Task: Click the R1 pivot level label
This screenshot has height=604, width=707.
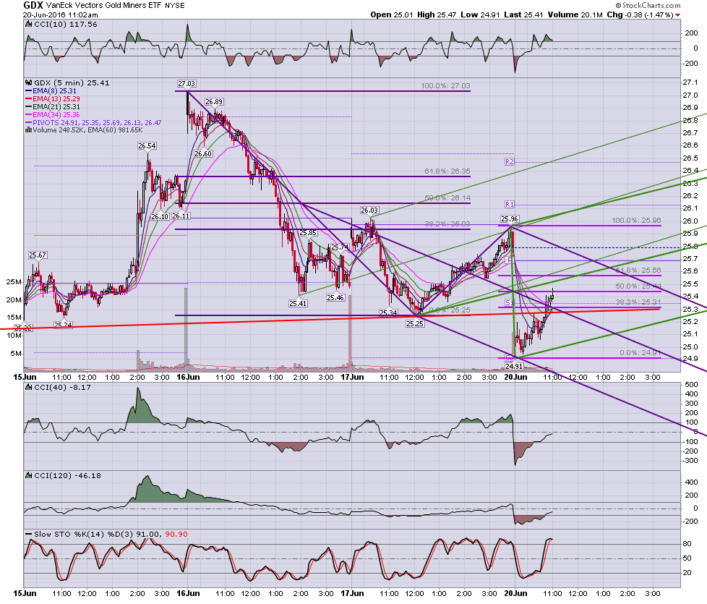Action: [510, 204]
